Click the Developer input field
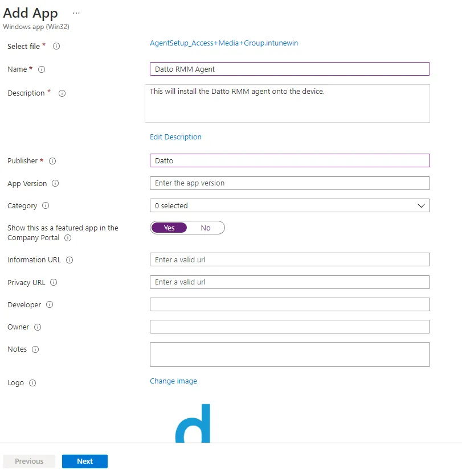Image resolution: width=462 pixels, height=470 pixels. coord(290,304)
